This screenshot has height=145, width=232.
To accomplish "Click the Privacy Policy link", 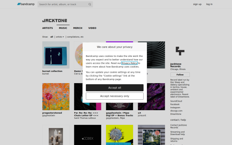I will (x=129, y=63).
